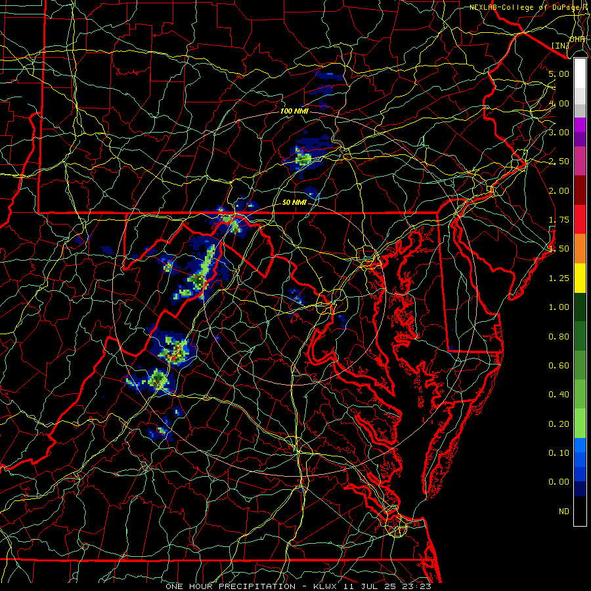Click the 0.60 legend value
591x591 pixels.
[559, 366]
